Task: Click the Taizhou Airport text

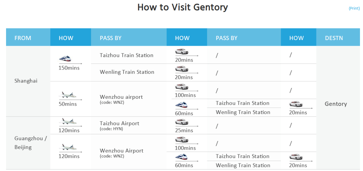Action: point(119,123)
